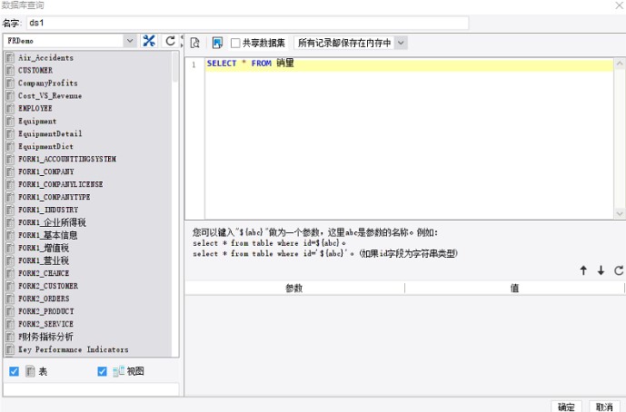This screenshot has width=626, height=412.
Task: Select the FORM2_PRODUCT table name
Action: tap(46, 311)
